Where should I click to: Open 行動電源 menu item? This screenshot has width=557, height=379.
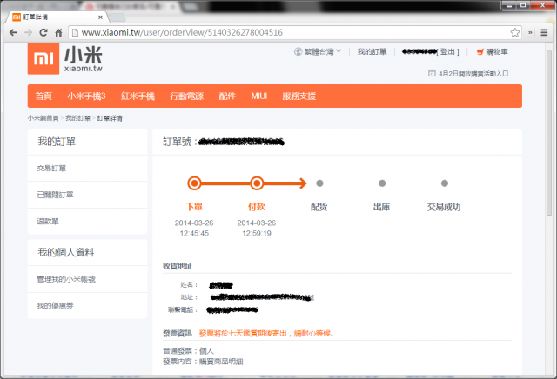(x=186, y=96)
